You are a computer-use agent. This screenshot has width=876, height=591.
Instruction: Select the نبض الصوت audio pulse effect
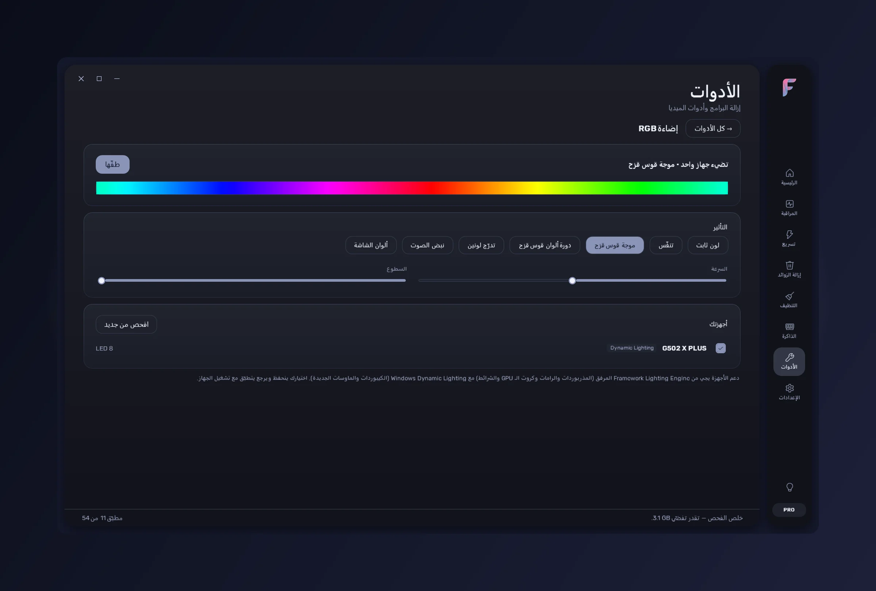click(x=427, y=245)
